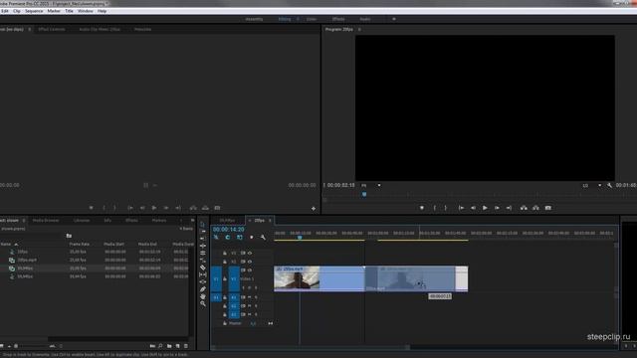Add a marker in the timeline

252,238
